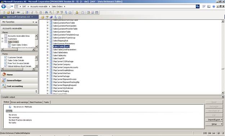Open the Setup dropdown button
The width and height of the screenshot is (225, 136).
[x=214, y=124]
